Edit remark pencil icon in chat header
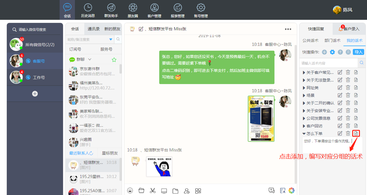The width and height of the screenshot is (367, 195). click(141, 29)
